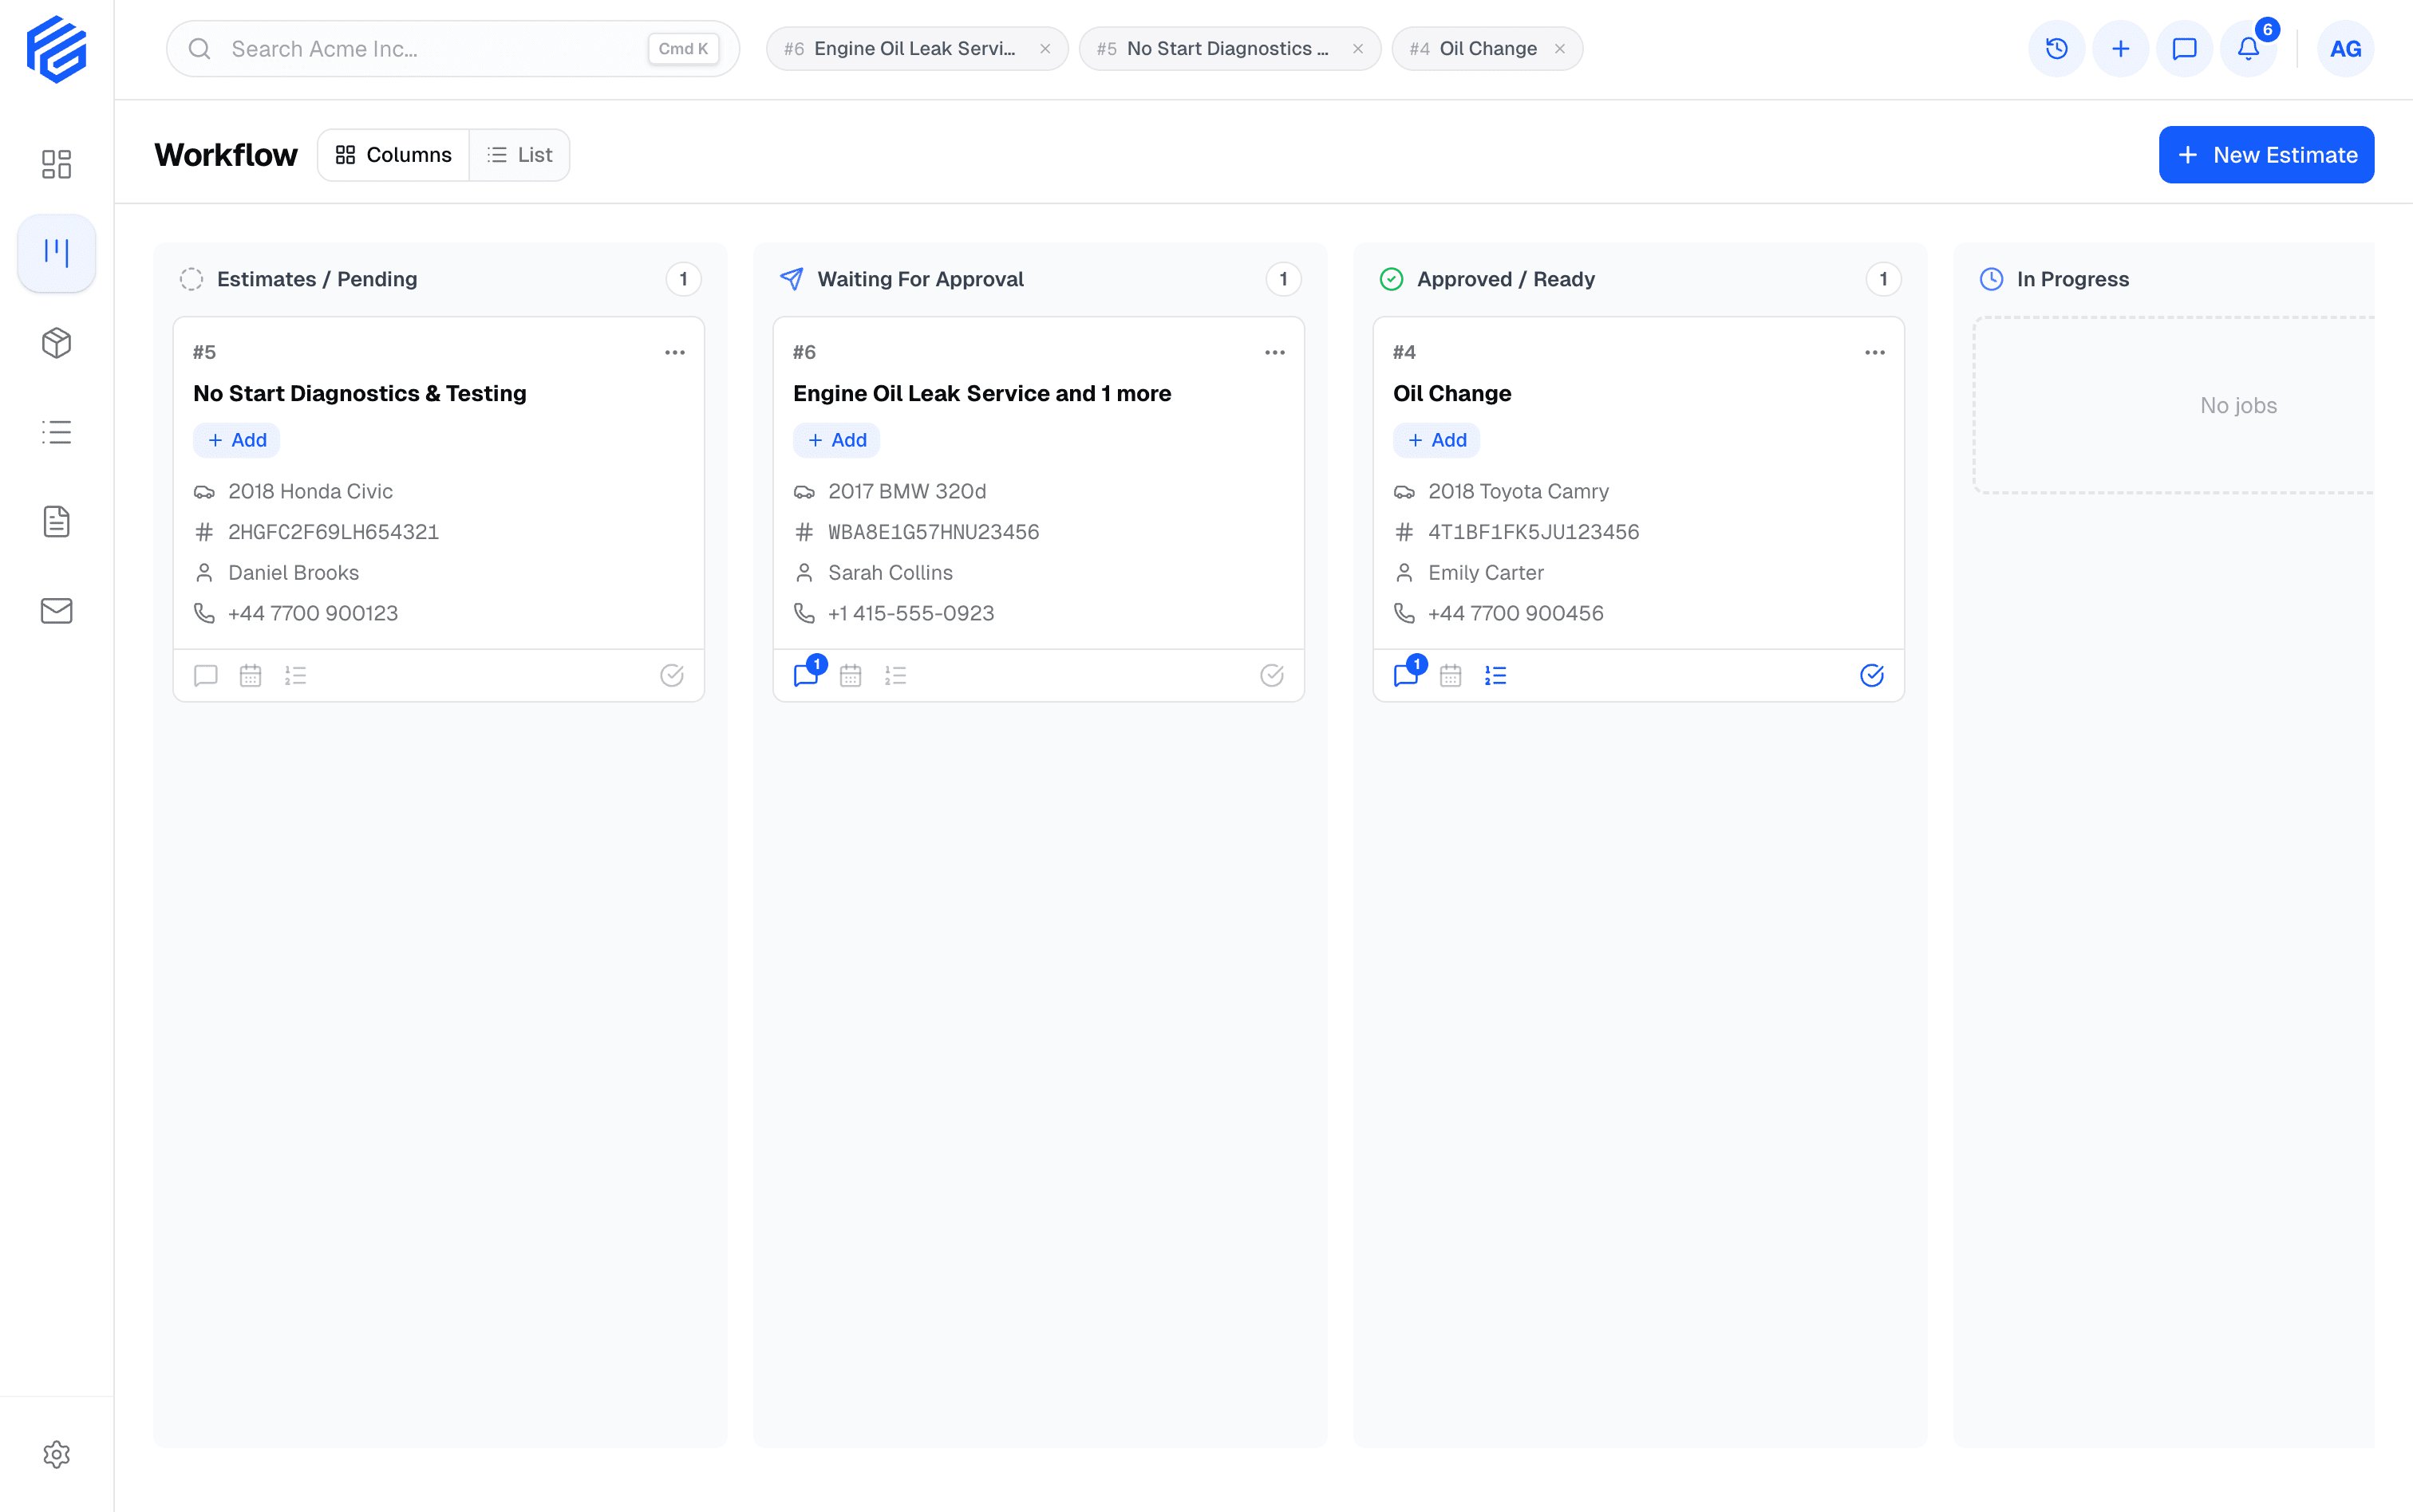Create a New Estimate
Screen dimensions: 2413x1512
2266,154
